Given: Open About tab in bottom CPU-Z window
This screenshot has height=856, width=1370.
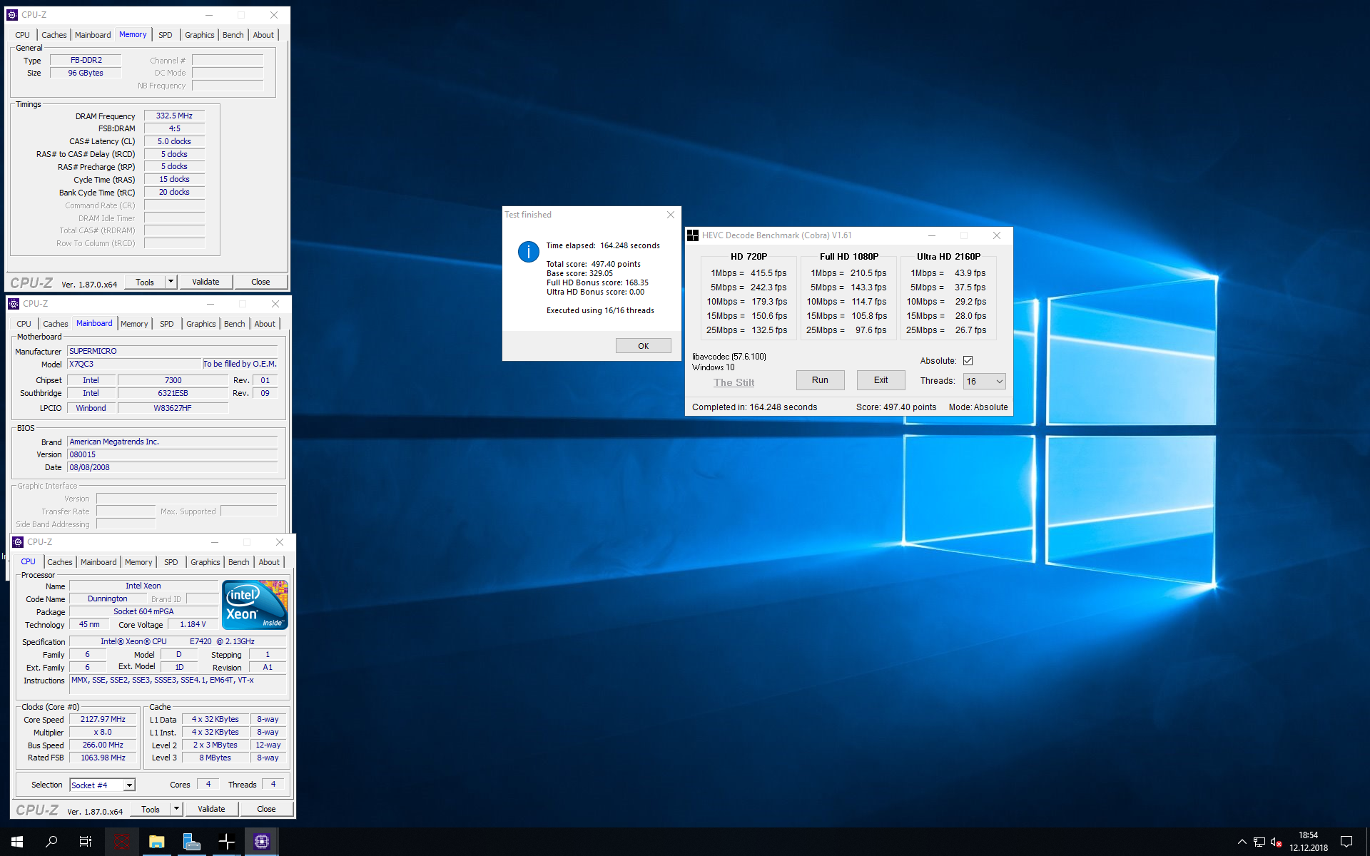Looking at the screenshot, I should [269, 562].
